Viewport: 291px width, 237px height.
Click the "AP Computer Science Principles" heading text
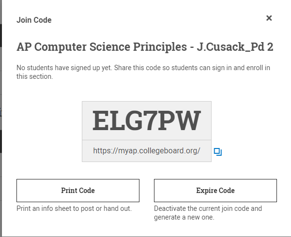pyautogui.click(x=101, y=47)
